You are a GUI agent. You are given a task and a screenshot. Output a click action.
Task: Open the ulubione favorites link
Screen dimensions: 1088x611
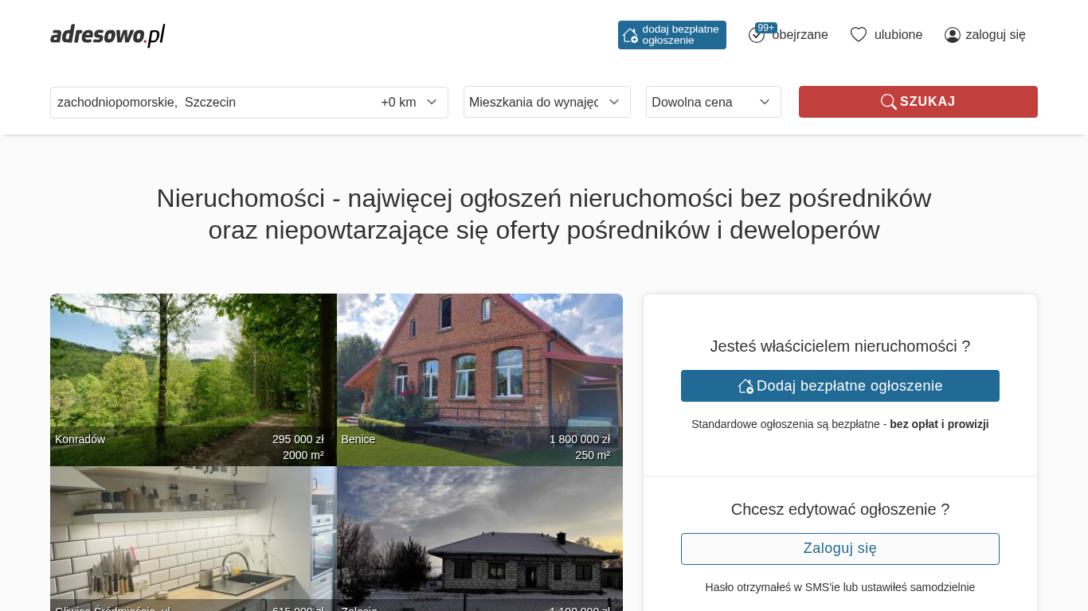[x=898, y=35]
